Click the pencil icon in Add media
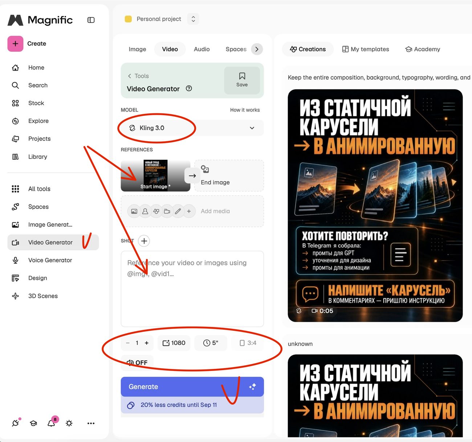The width and height of the screenshot is (472, 442). point(178,211)
